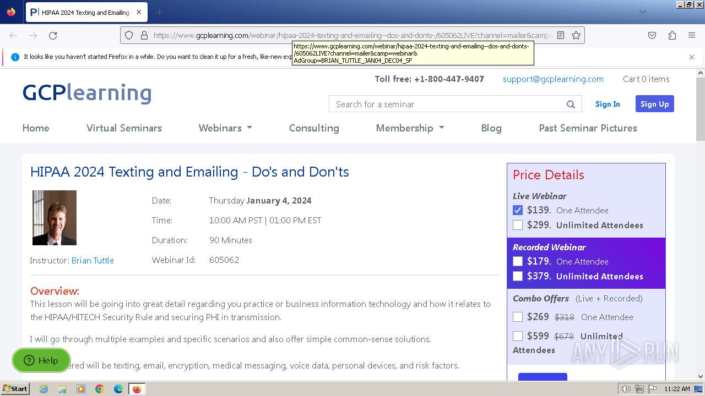The image size is (705, 396).
Task: Close the HIPAA 2024 Texting tab
Action: pyautogui.click(x=138, y=12)
